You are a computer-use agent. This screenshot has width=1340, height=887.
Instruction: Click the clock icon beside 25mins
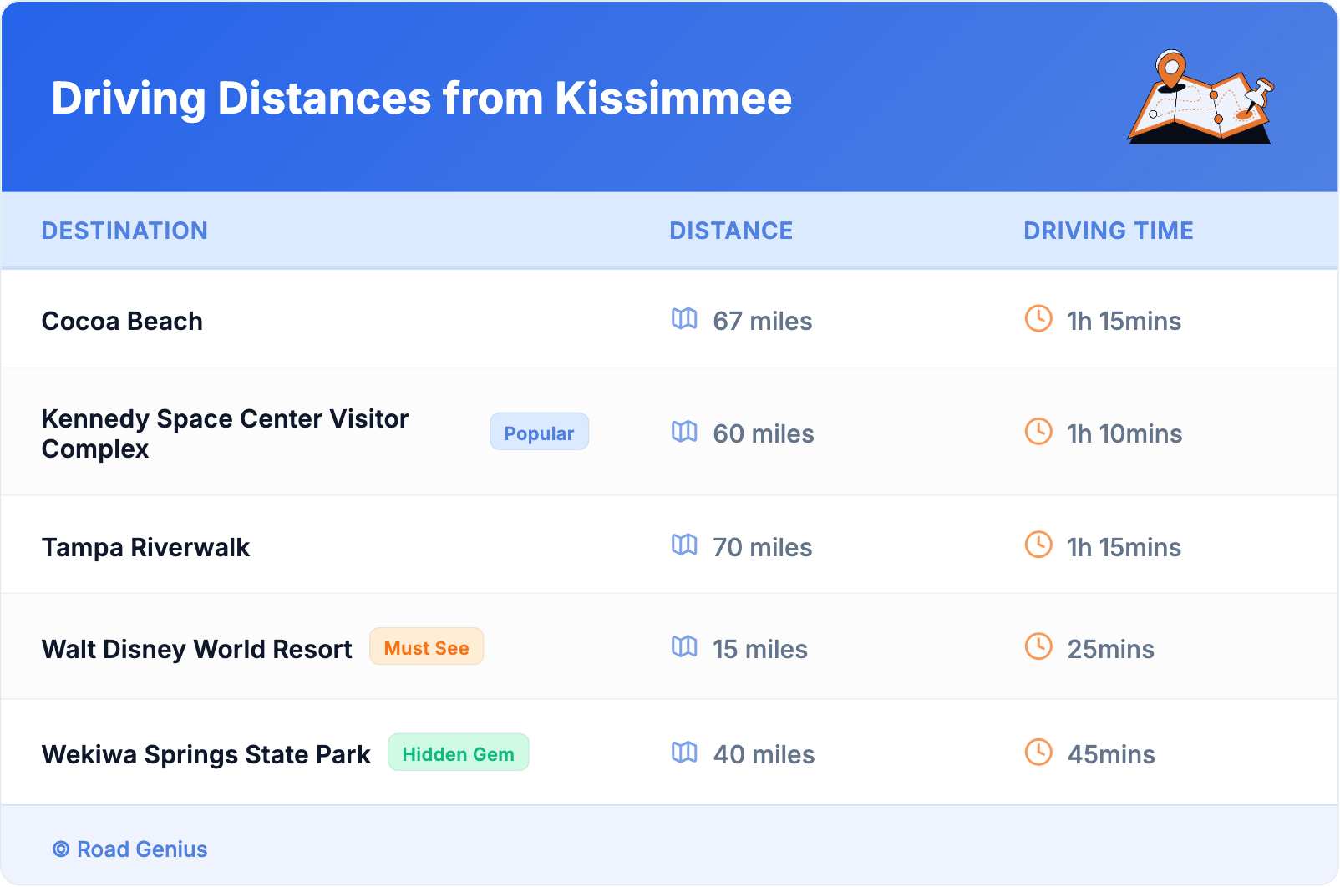tap(1038, 647)
